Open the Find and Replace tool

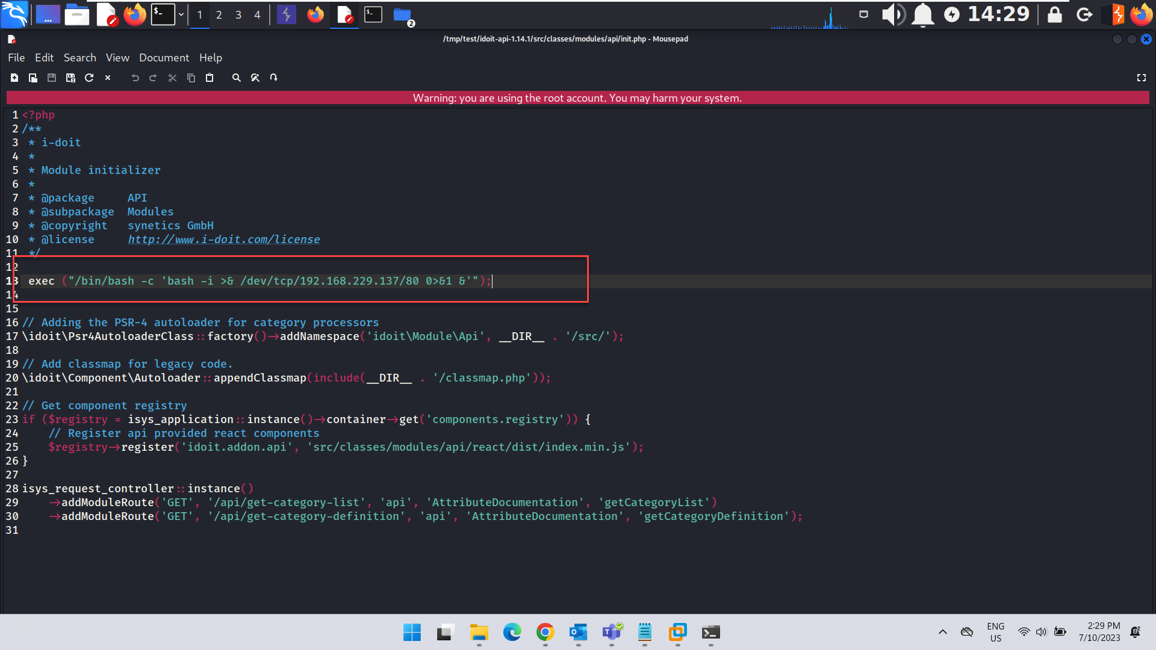tap(255, 78)
